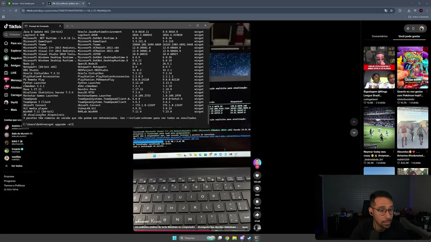The width and height of the screenshot is (431, 242).
Task: Reload the page in Chrome
Action: [x=16, y=10]
